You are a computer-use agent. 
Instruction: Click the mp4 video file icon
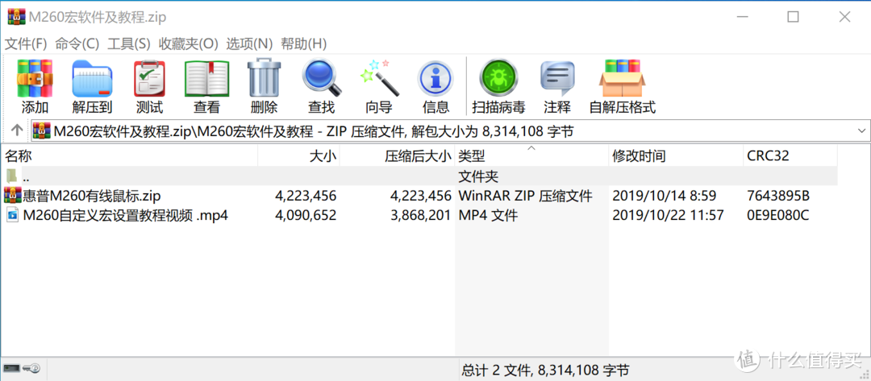tap(13, 215)
